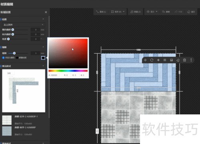The height and width of the screenshot is (144, 200).
Task: Click the angle value field
Action: [x=36, y=39]
